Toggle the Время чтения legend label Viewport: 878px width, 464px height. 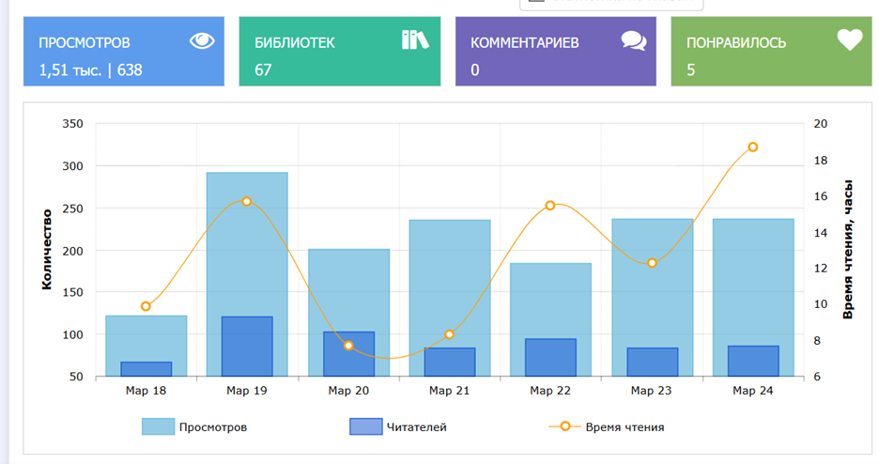click(x=624, y=427)
